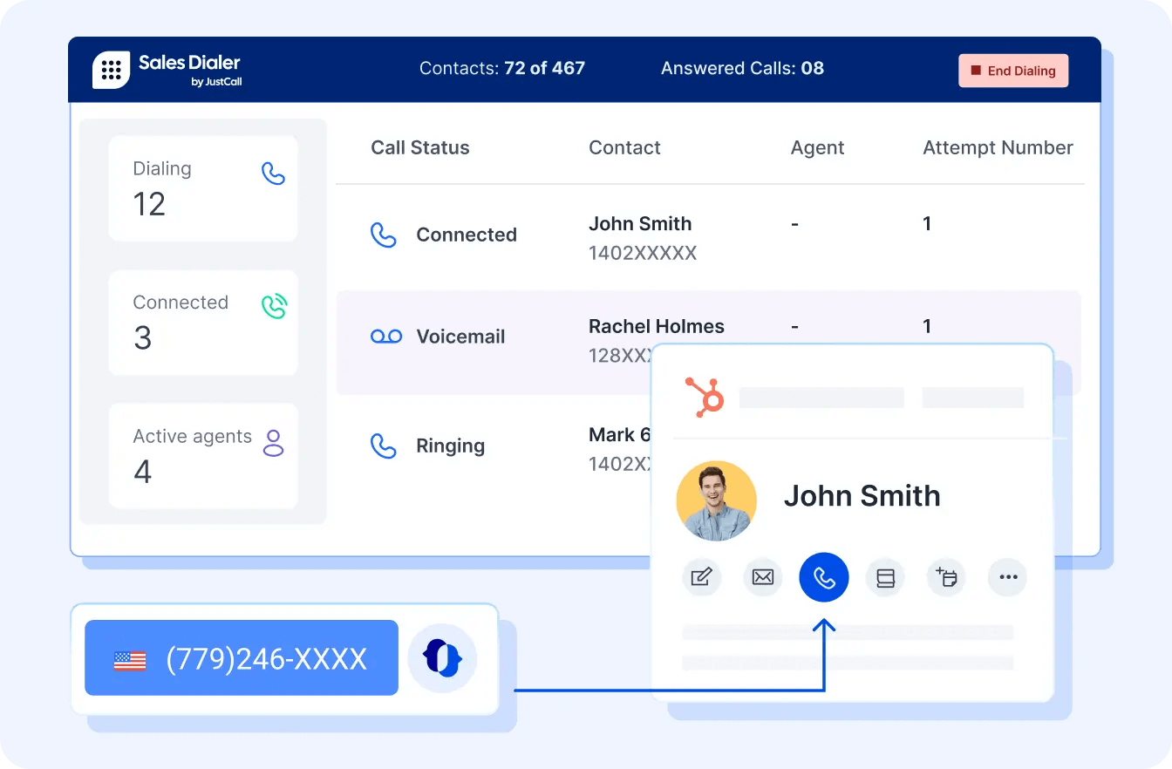The image size is (1172, 769).
Task: Open John Smith's contact entry
Action: coord(640,223)
